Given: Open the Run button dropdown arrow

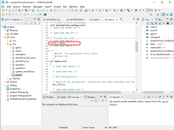Looking at the screenshot, I should click(x=125, y=10).
